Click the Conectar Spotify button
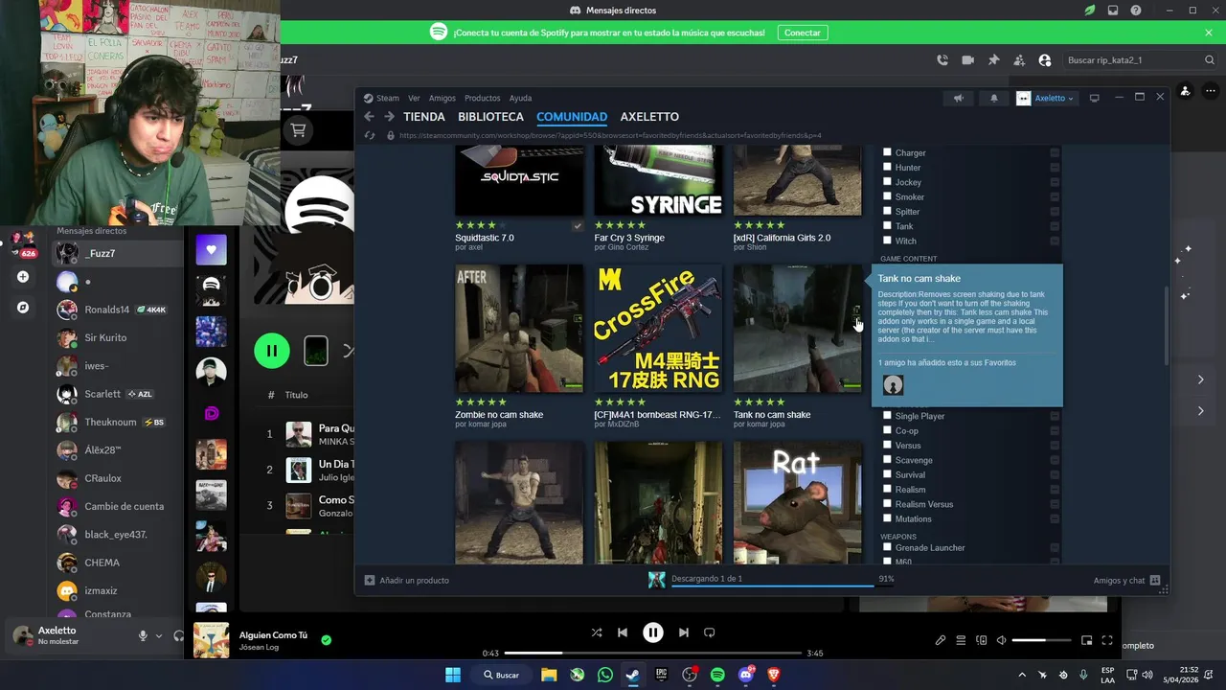The height and width of the screenshot is (690, 1226). 803,33
